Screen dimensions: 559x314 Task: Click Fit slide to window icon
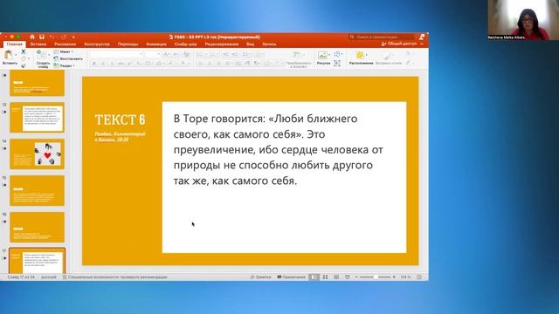pyautogui.click(x=419, y=276)
